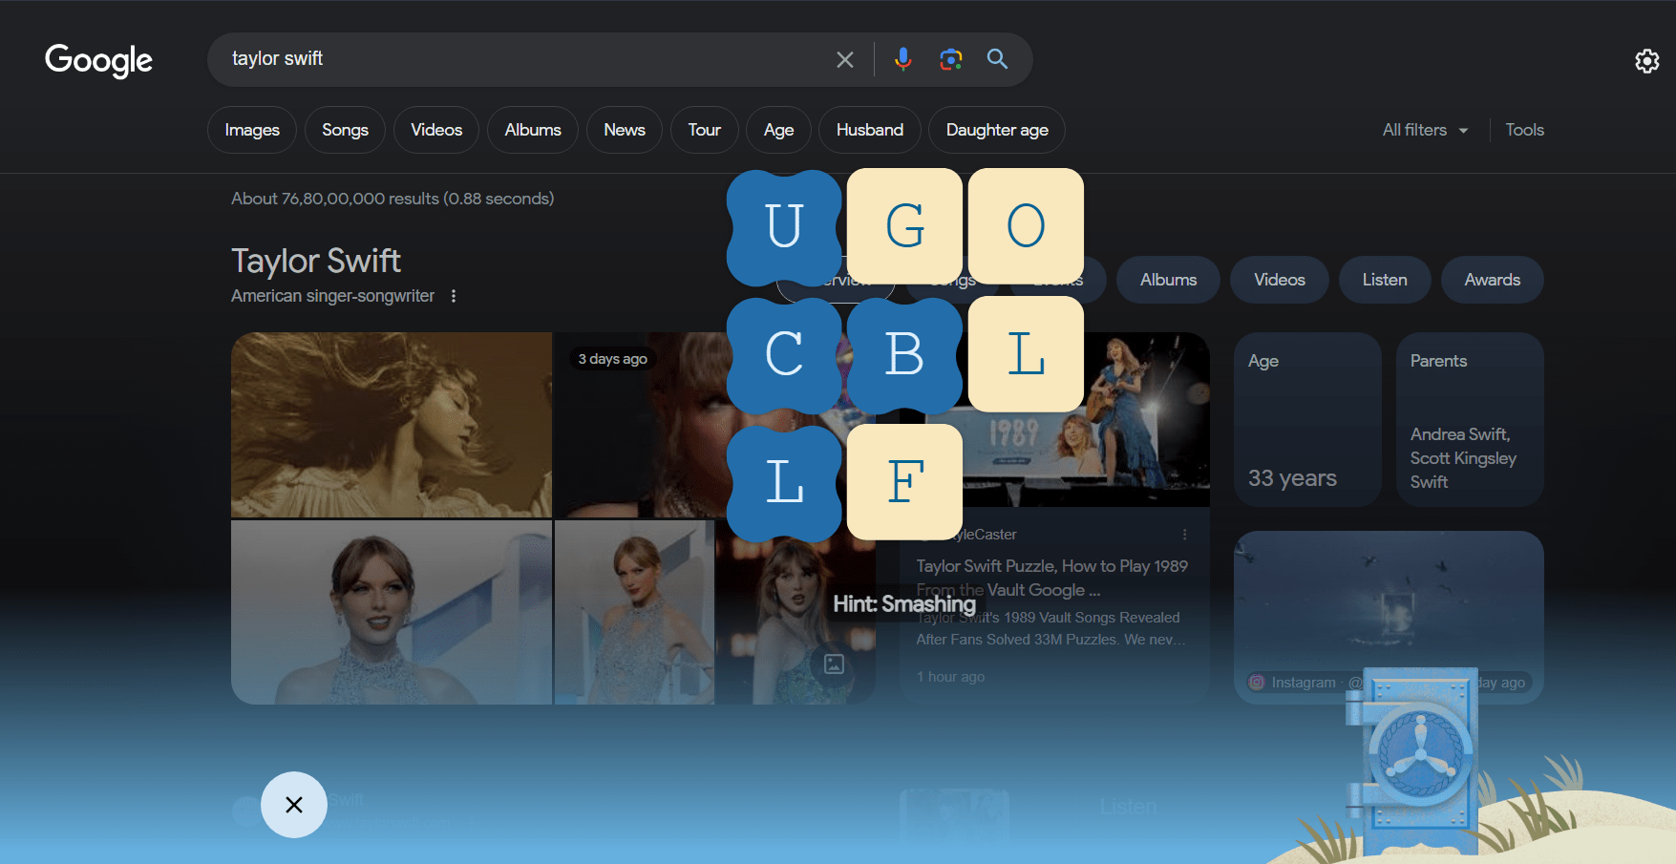Screen dimensions: 1676x864
Task: Clear the search box with the X icon
Action: click(x=845, y=60)
